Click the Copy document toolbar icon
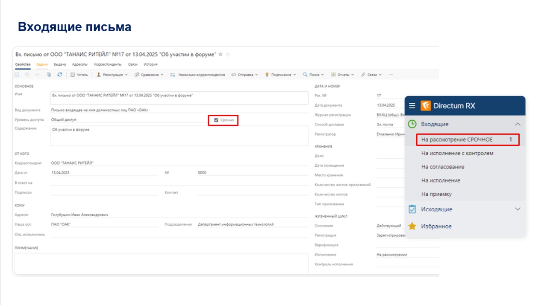 49,75
